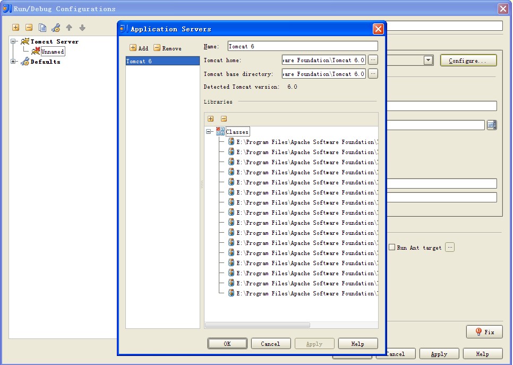The width and height of the screenshot is (513, 365).
Task: Expand the Defaults tree node
Action: [x=13, y=62]
